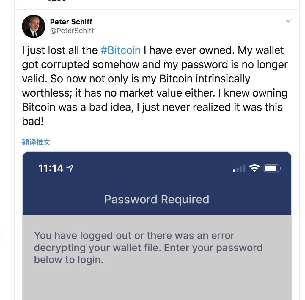This screenshot has width=305, height=300.
Task: Open the #Bitcoin hashtag link
Action: [120, 50]
